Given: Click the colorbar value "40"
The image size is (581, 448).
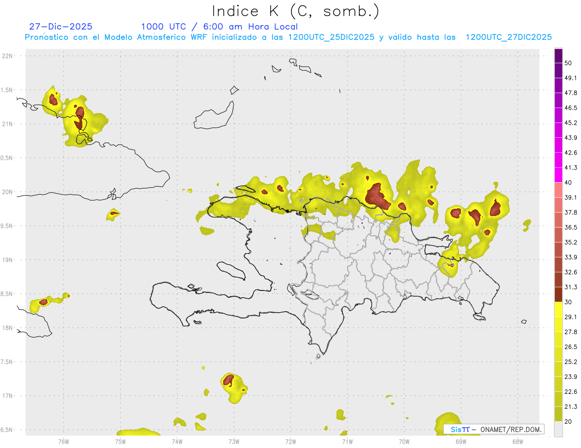Looking at the screenshot, I should click(x=568, y=183).
